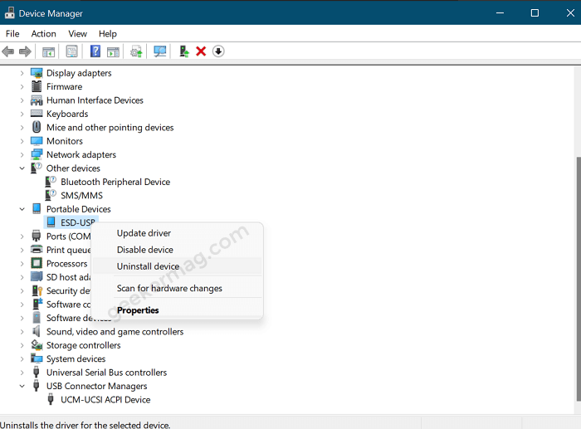581x429 pixels.
Task: Click the Keyboards category icon
Action: pos(37,114)
